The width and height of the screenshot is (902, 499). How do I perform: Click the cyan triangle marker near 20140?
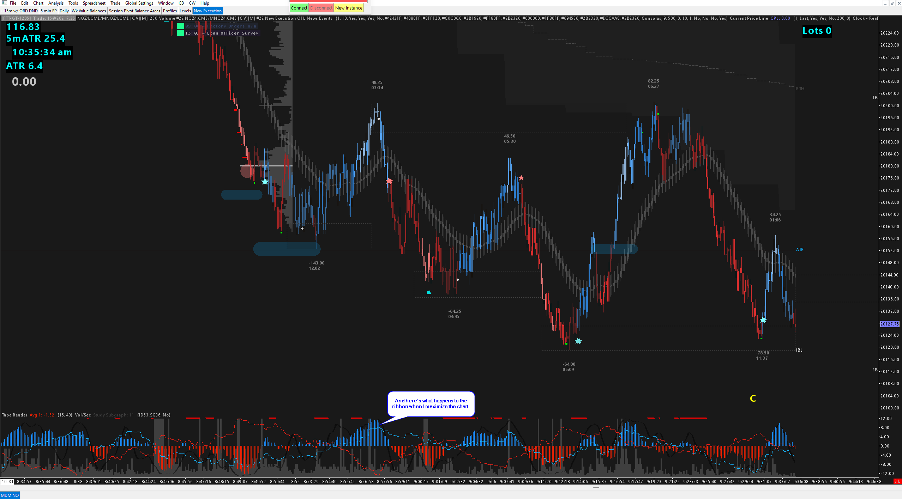coord(428,292)
